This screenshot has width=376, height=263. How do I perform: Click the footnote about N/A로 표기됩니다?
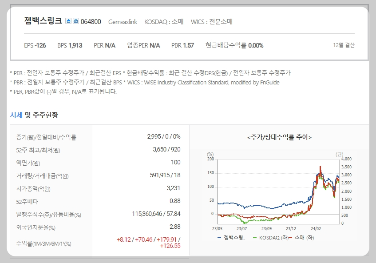click(63, 92)
